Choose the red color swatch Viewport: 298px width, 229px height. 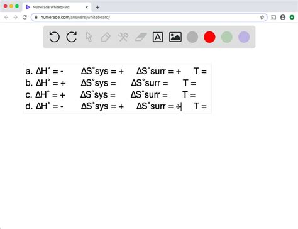209,37
